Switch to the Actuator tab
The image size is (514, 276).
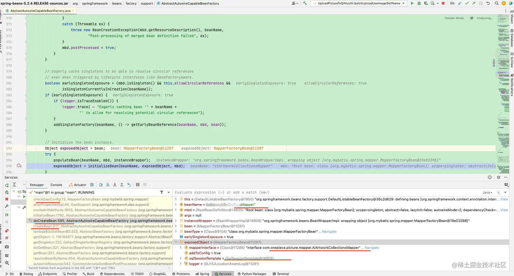[x=78, y=185]
